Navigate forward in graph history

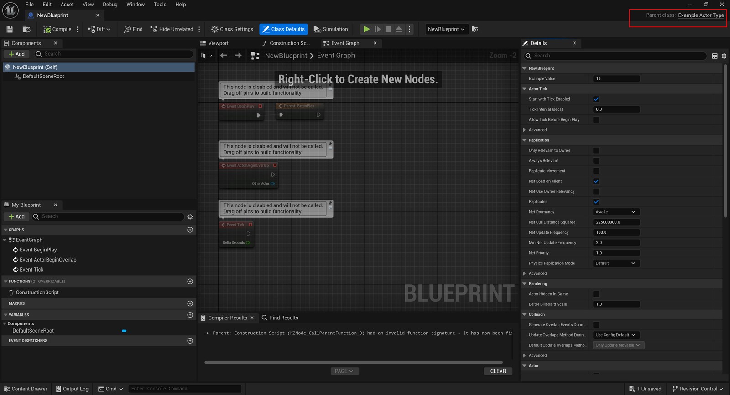[238, 56]
